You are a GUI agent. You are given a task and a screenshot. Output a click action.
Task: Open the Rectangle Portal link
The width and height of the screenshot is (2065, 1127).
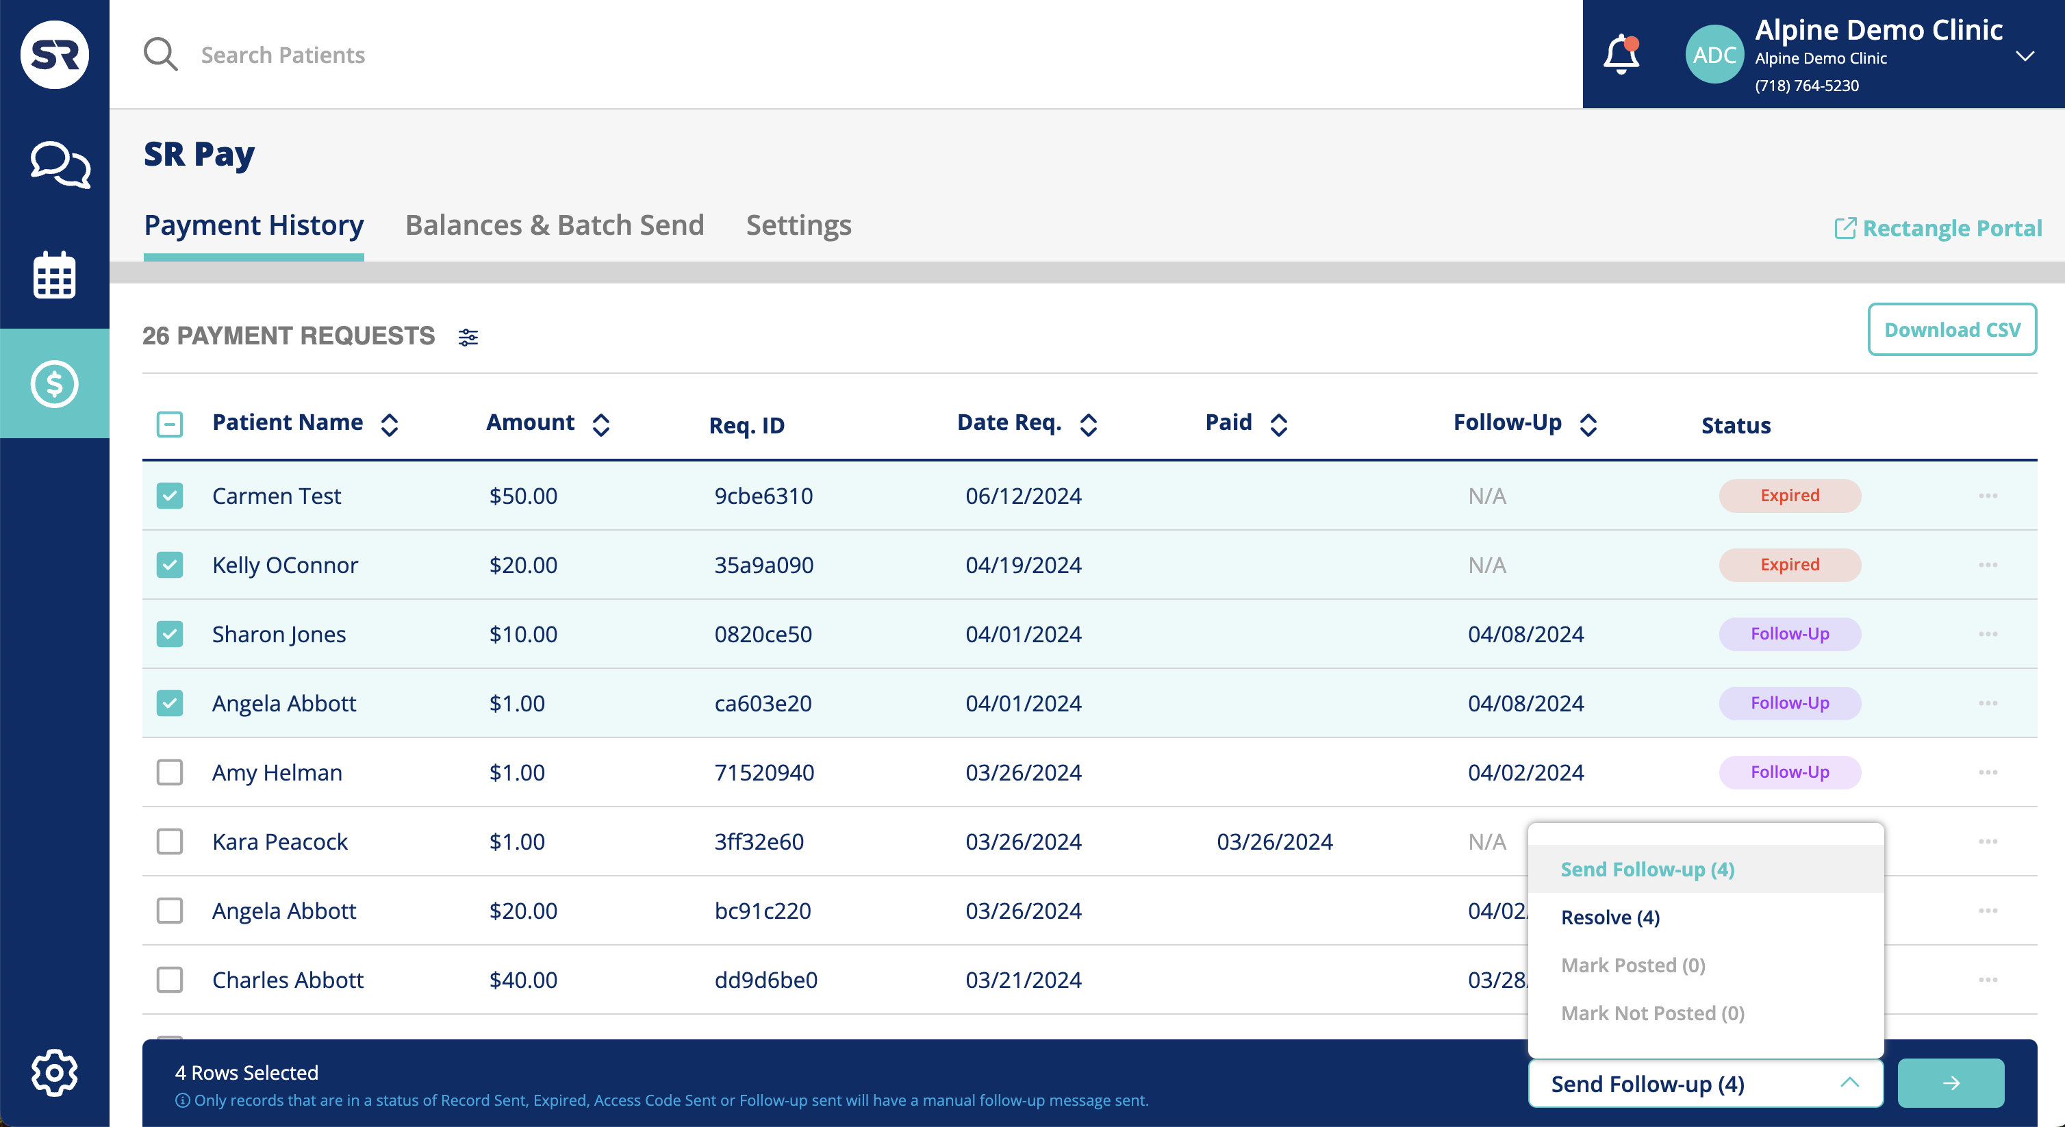(x=1938, y=229)
